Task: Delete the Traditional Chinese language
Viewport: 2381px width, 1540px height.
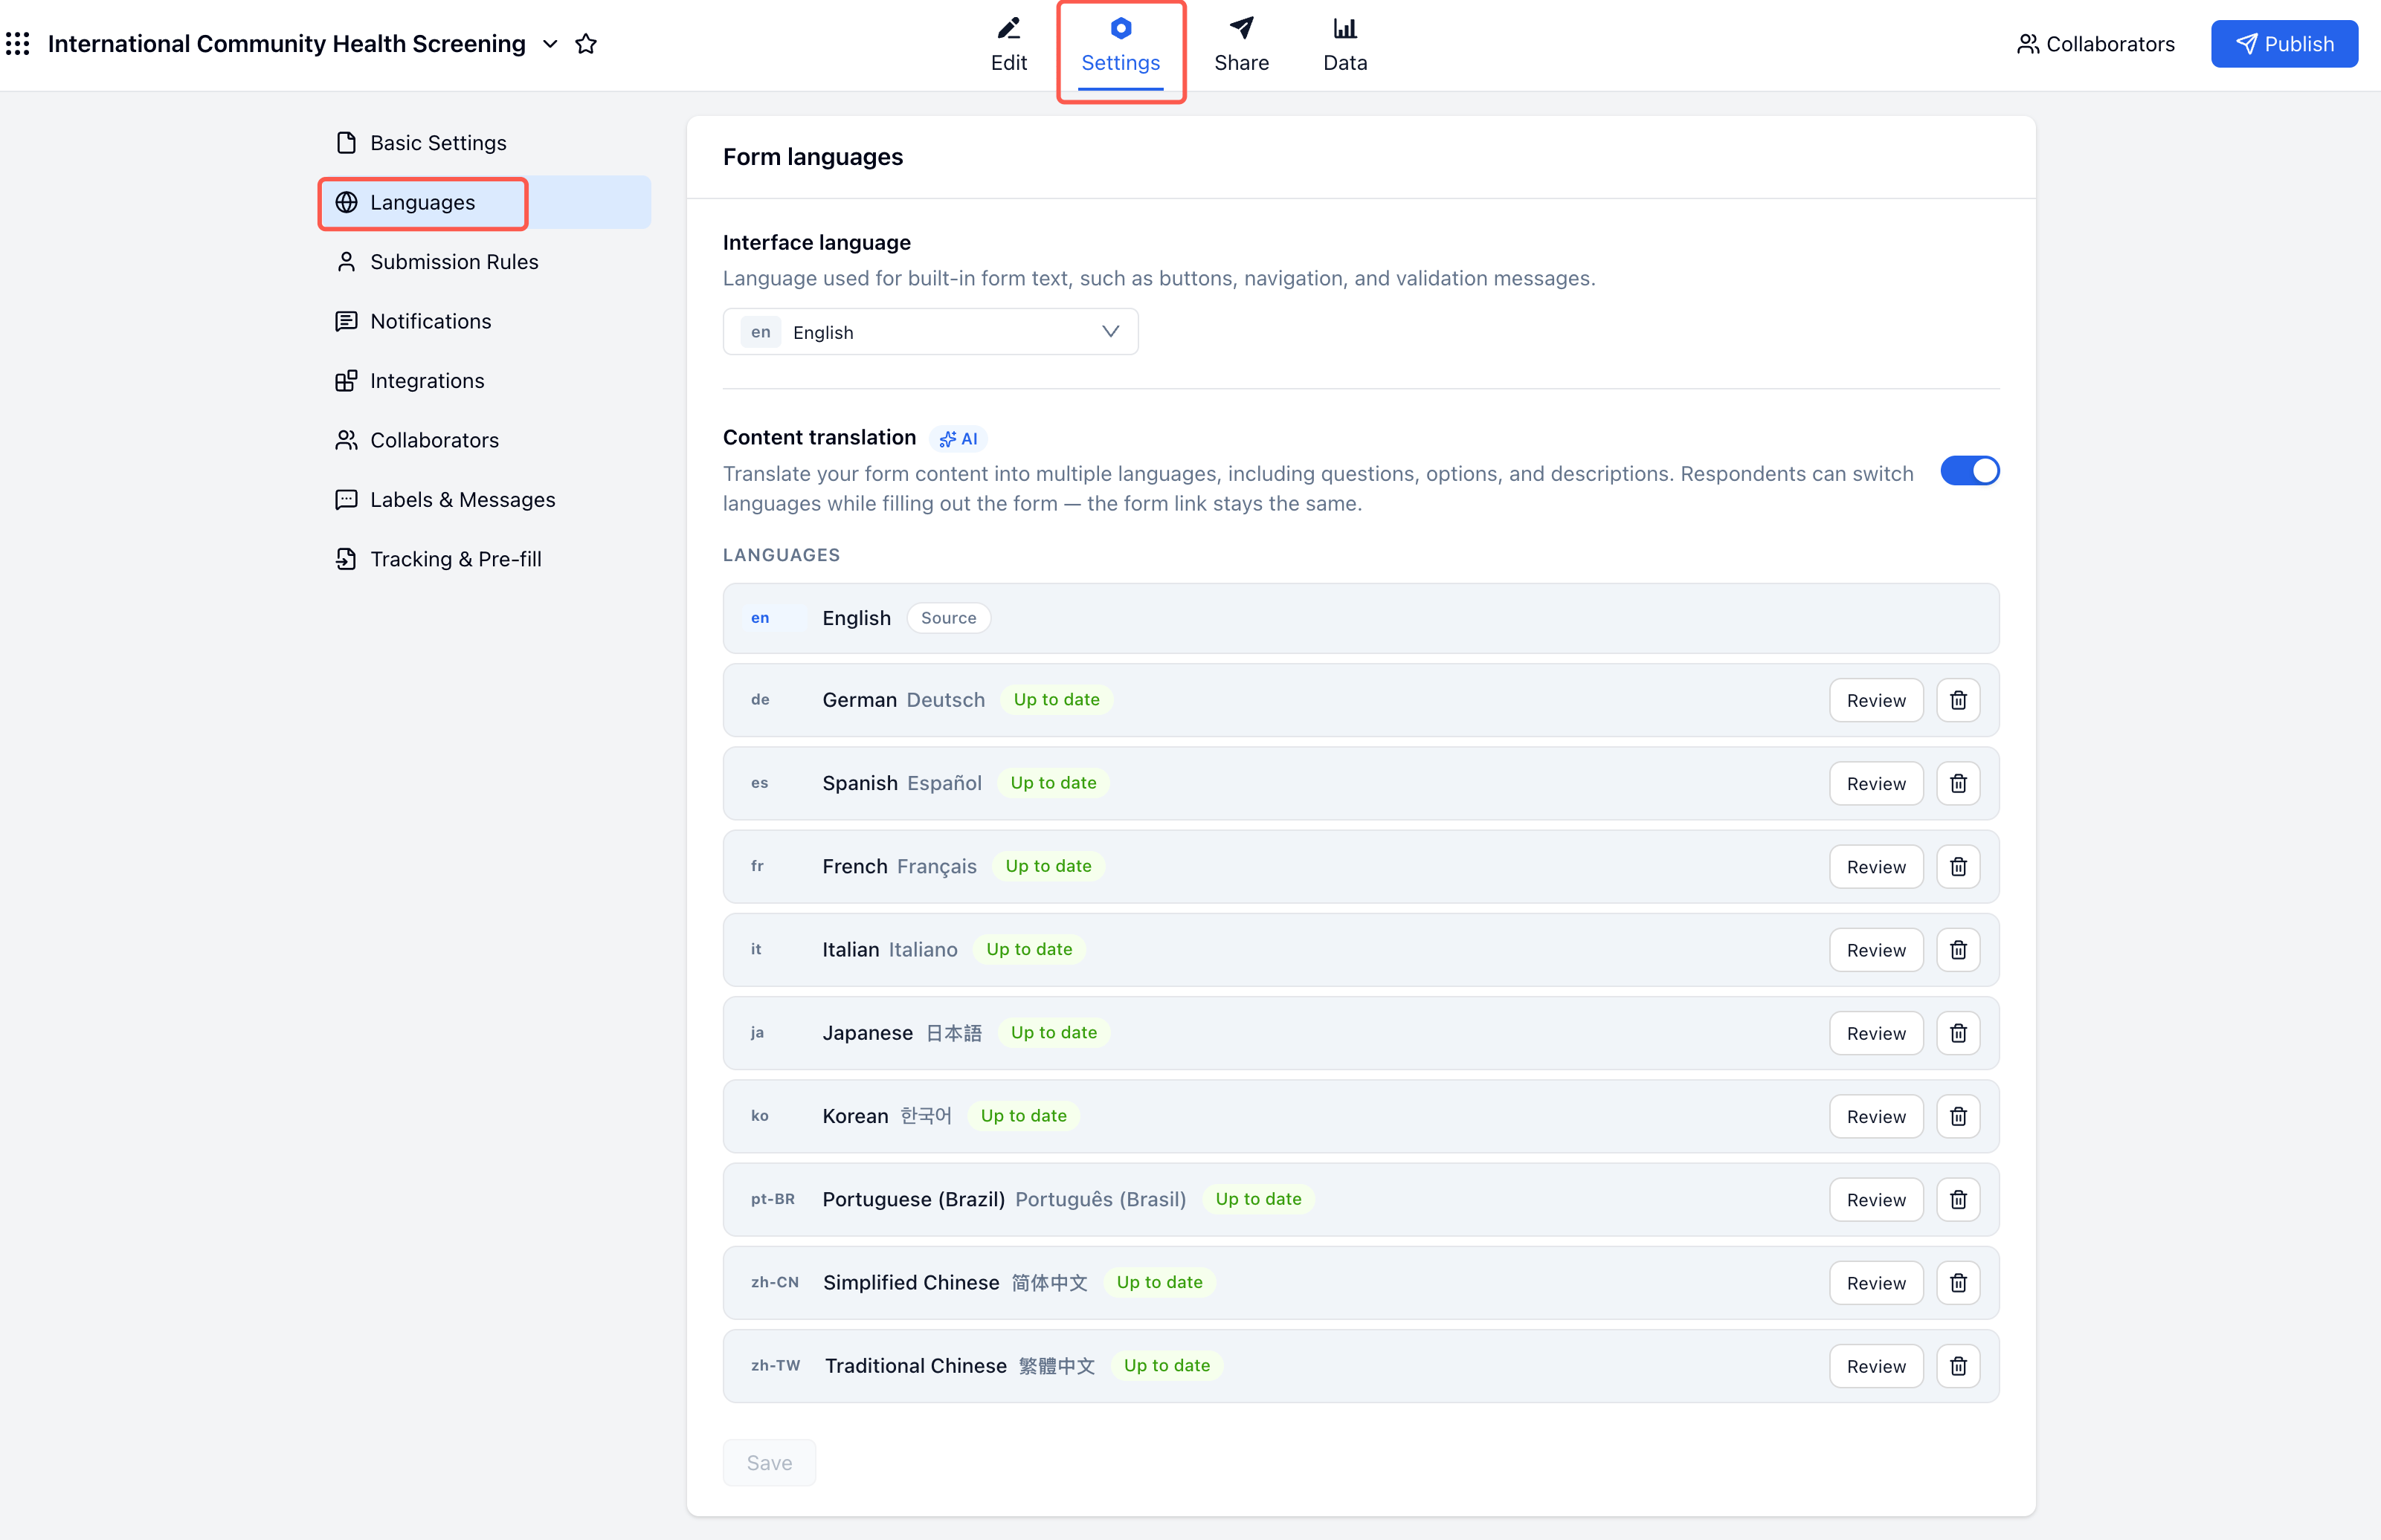Action: (x=1958, y=1366)
